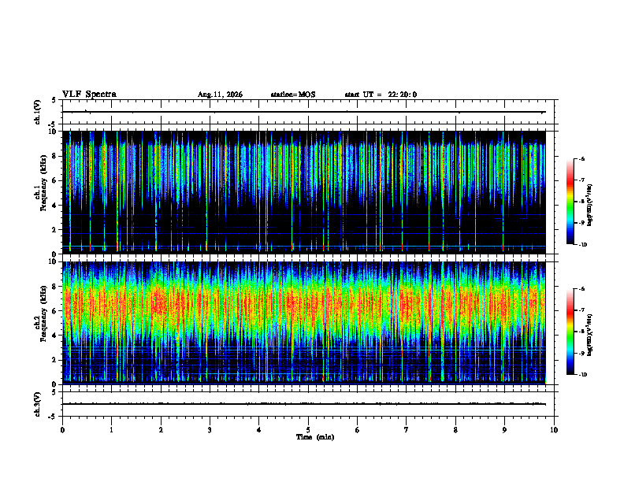Click the ch.2 frequency axis "10" tick label
The height and width of the screenshot is (482, 624).
[x=54, y=261]
